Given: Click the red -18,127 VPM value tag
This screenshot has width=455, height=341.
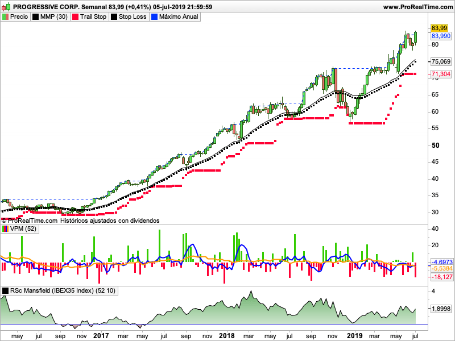Looking at the screenshot, I should tap(441, 277).
